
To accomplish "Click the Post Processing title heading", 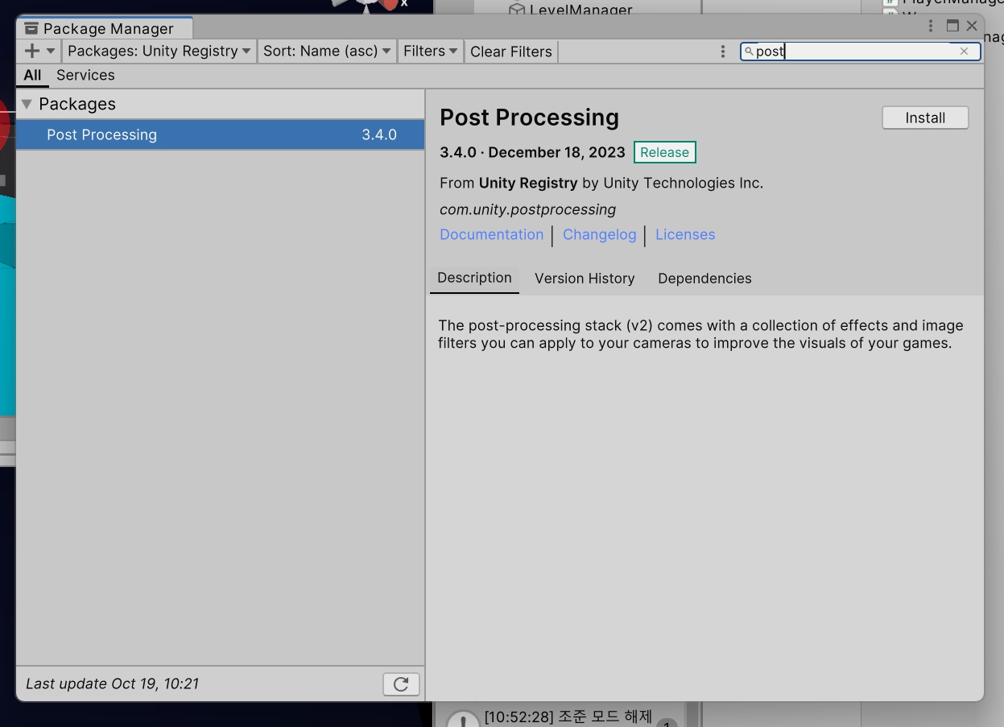I will tap(529, 118).
